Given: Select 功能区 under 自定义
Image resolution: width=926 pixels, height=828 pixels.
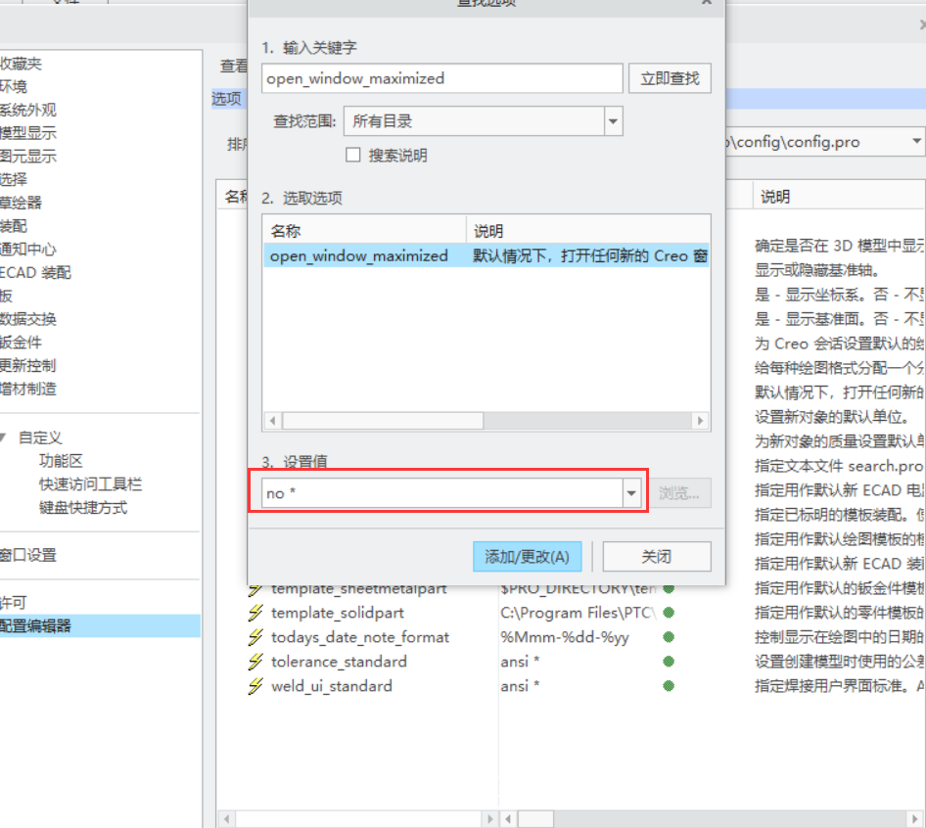Looking at the screenshot, I should (61, 461).
